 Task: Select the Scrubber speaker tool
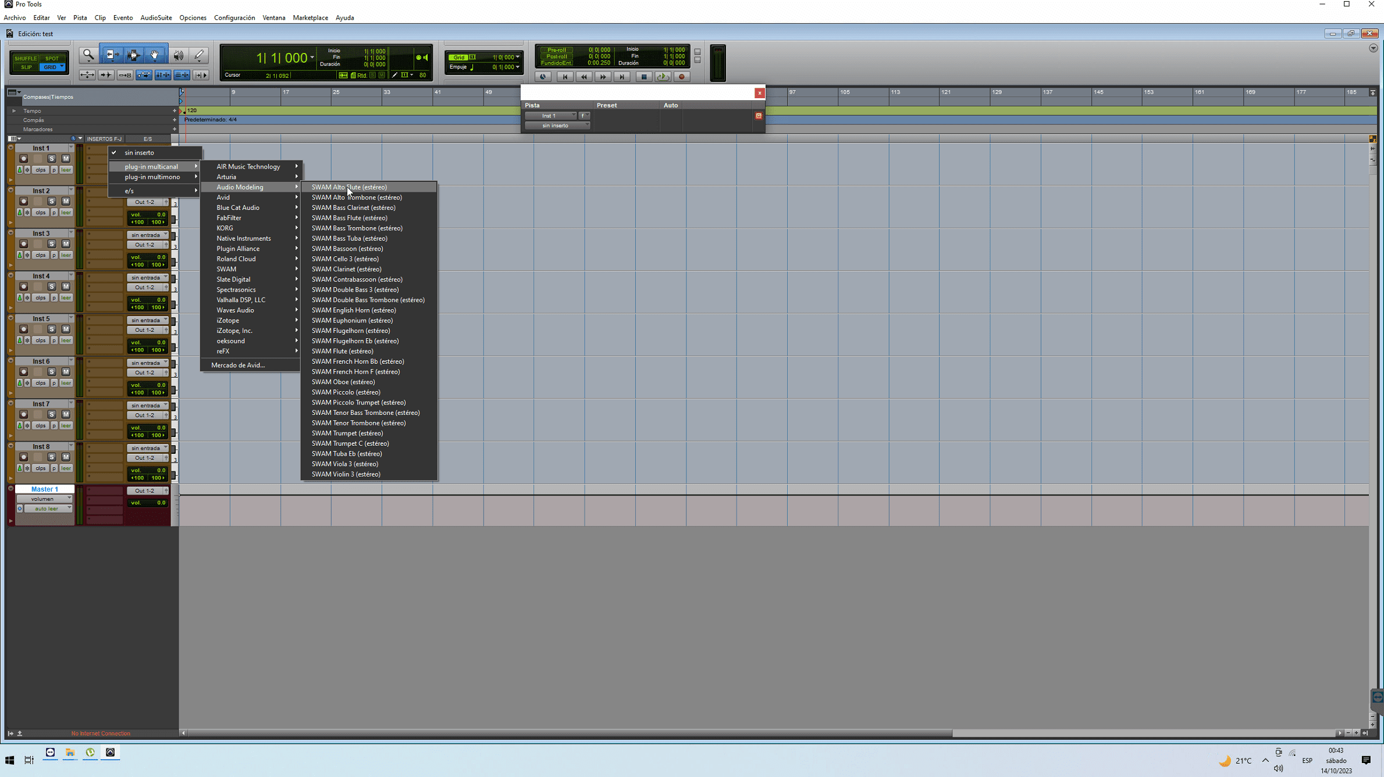tap(178, 55)
